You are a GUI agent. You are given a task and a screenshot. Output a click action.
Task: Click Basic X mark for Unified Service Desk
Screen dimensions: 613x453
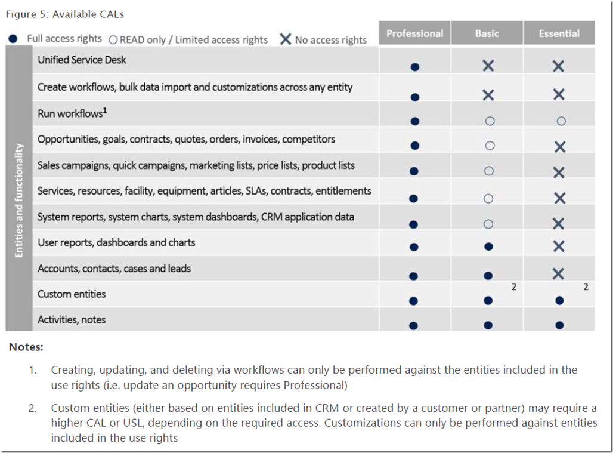[x=488, y=66]
